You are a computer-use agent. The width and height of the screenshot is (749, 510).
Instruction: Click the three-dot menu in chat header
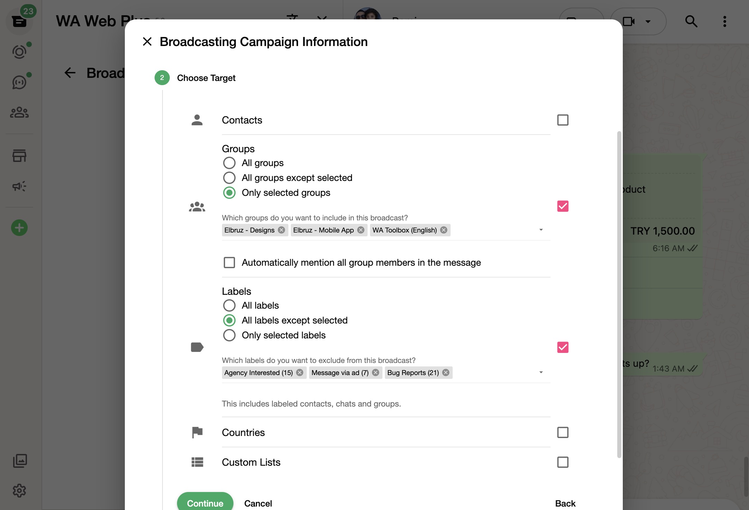pyautogui.click(x=724, y=21)
